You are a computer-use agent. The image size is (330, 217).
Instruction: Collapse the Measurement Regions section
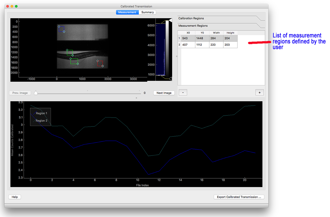tap(193, 26)
